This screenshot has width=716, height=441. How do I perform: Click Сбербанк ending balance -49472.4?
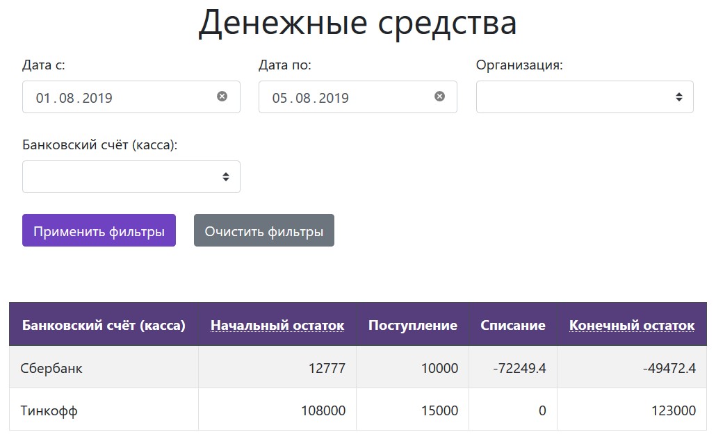coord(669,368)
